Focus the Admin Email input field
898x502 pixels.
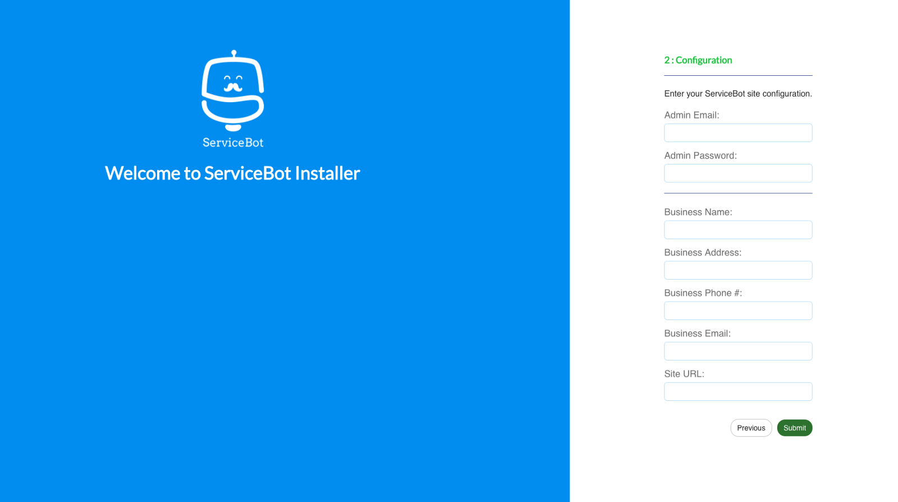(738, 133)
